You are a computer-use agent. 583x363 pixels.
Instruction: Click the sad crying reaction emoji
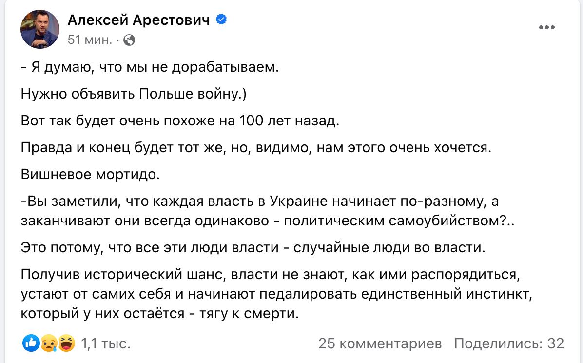pyautogui.click(x=48, y=343)
